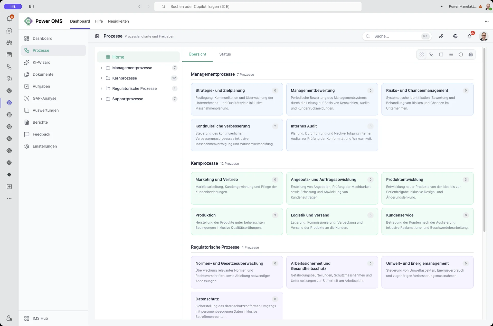Screen dimensions: 493x326
Task: Open Einstellungen in the sidebar
Action: point(53,146)
